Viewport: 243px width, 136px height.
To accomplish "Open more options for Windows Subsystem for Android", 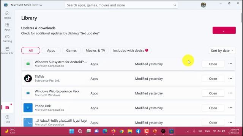I will 230,64.
